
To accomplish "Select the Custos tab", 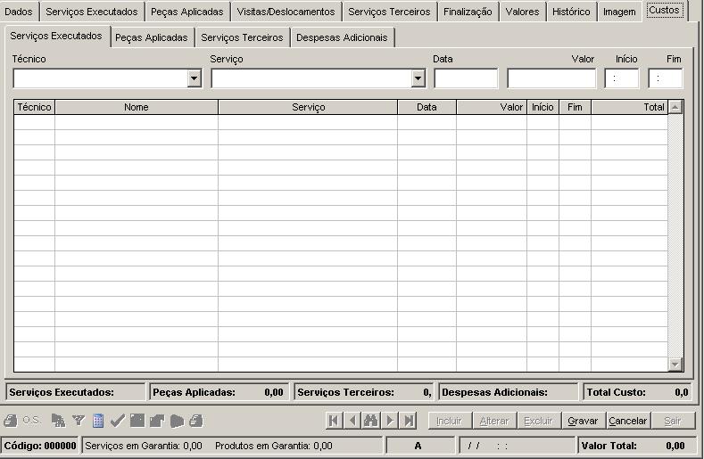I will click(664, 10).
